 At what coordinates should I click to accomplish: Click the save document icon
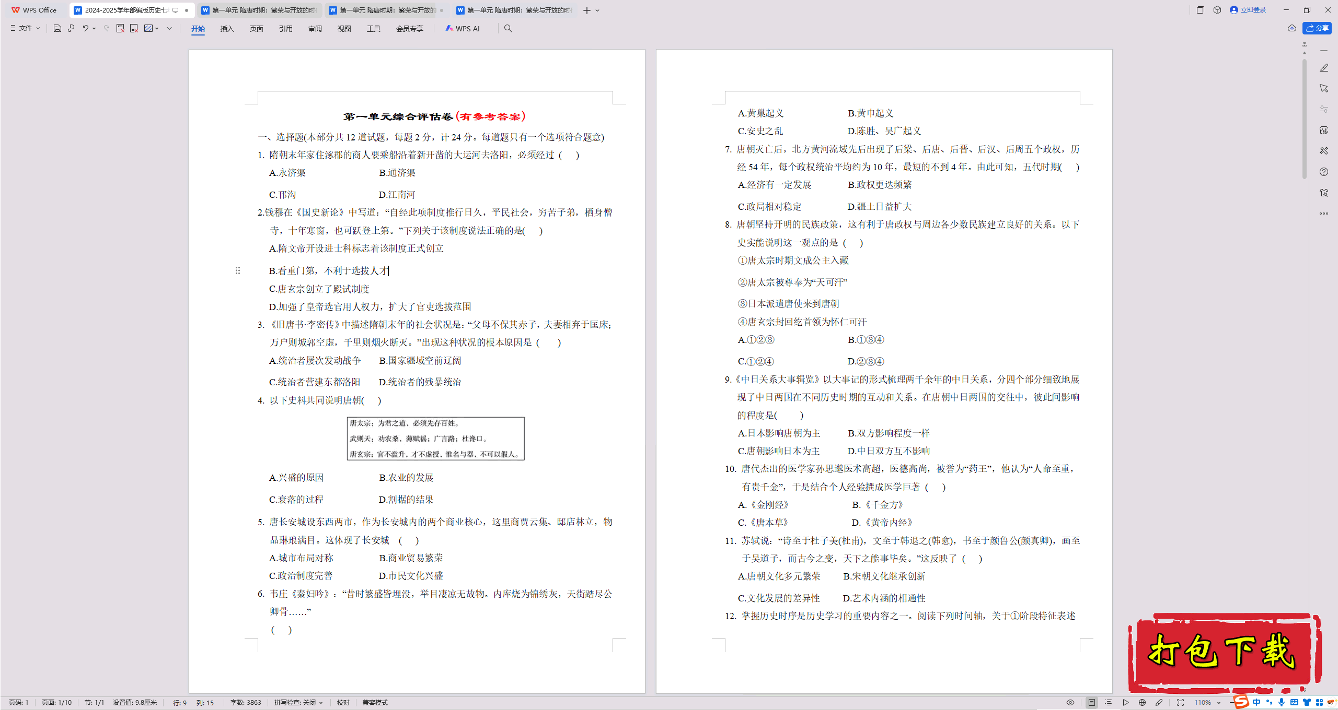click(57, 28)
